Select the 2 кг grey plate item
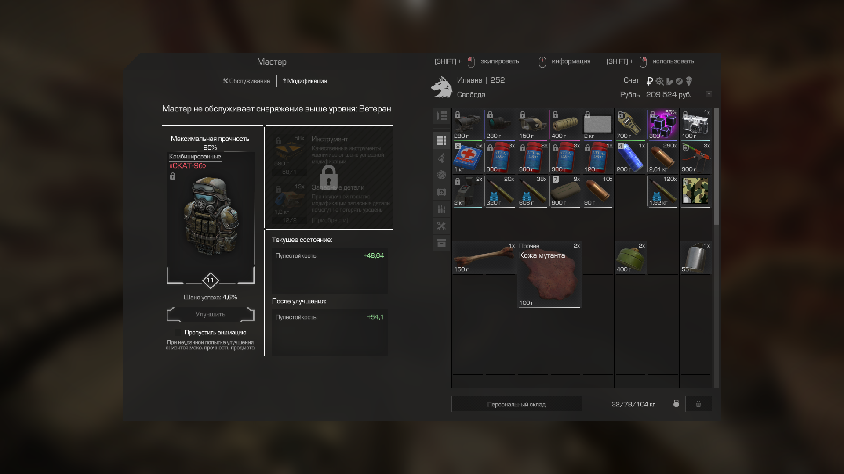 pos(598,124)
